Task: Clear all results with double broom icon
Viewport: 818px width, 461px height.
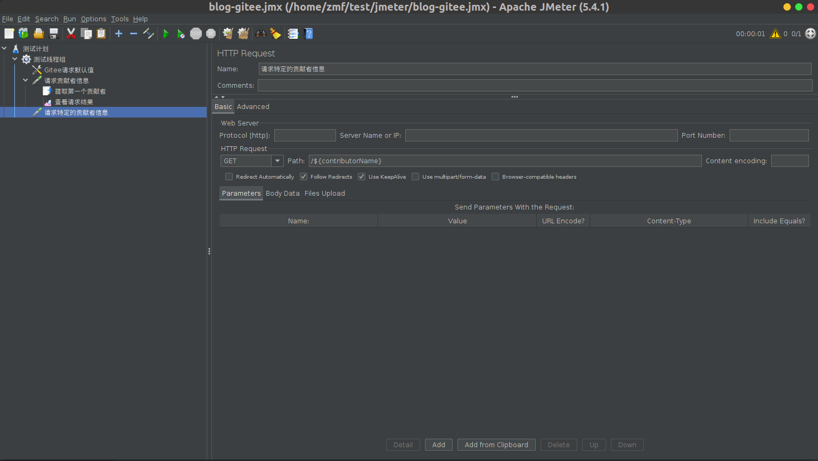Action: coord(243,33)
